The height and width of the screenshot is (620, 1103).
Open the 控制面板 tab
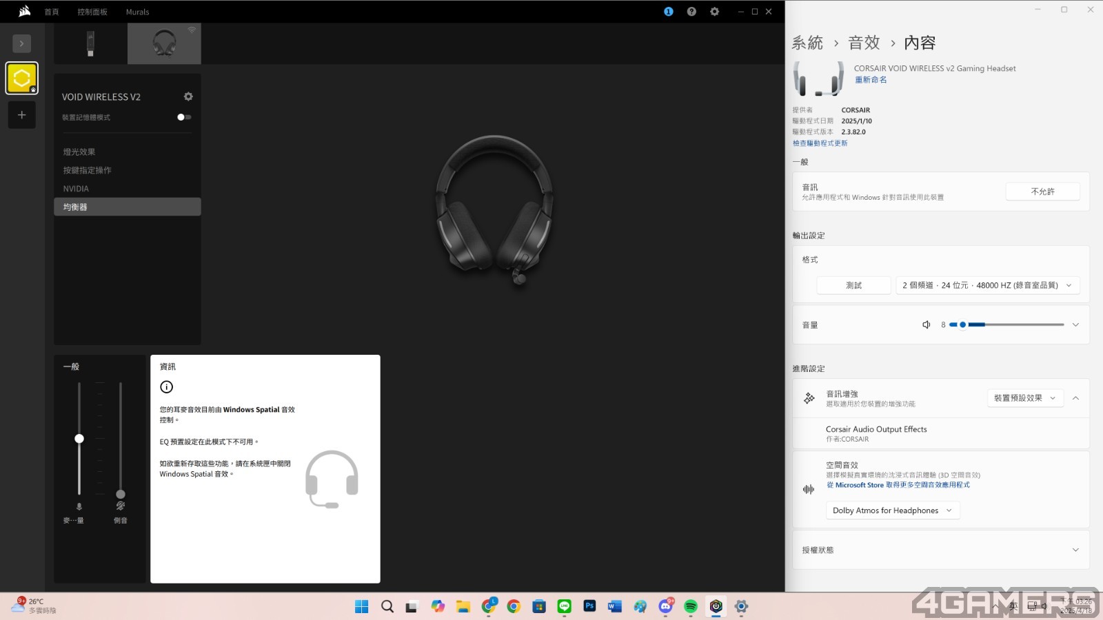(92, 12)
